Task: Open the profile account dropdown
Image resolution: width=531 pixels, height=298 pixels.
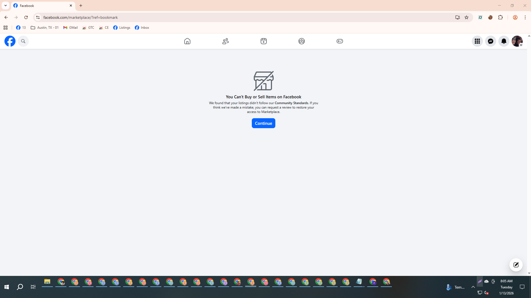Action: [x=517, y=41]
